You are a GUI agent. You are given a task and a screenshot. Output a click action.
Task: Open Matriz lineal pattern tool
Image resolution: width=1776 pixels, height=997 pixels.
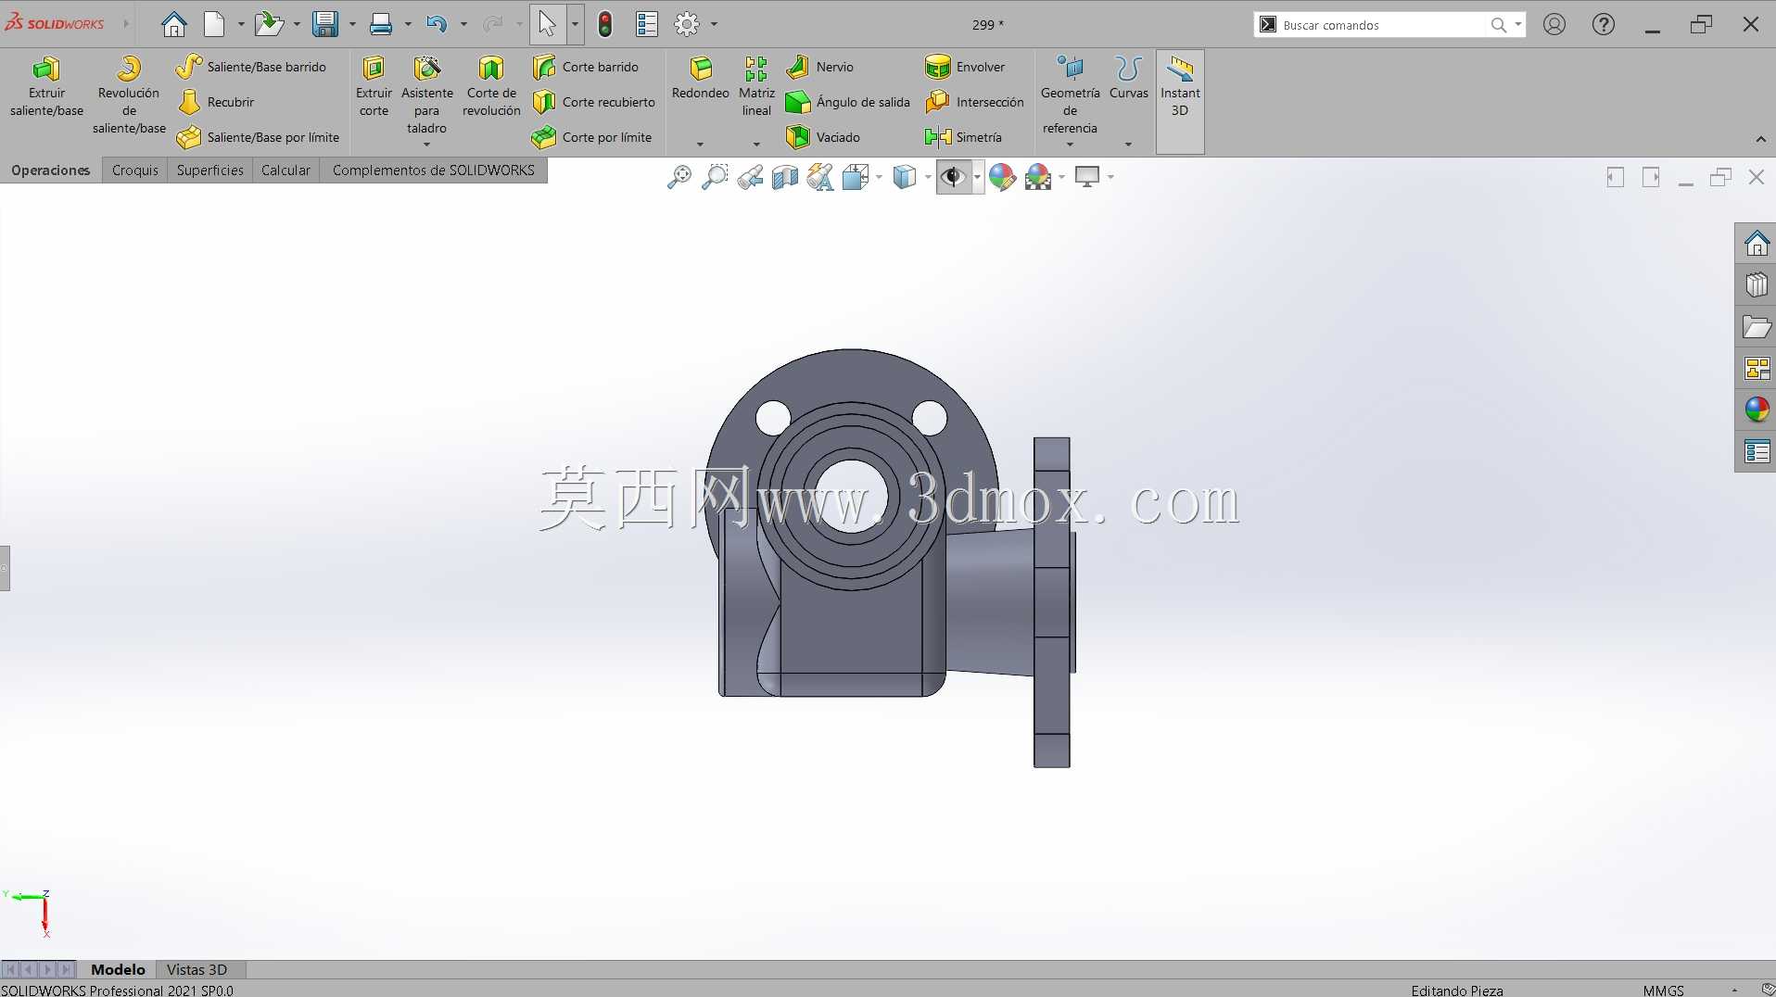click(756, 88)
